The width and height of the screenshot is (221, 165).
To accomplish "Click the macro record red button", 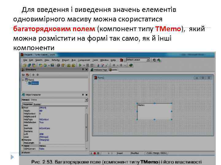I will (x=95, y=153).
